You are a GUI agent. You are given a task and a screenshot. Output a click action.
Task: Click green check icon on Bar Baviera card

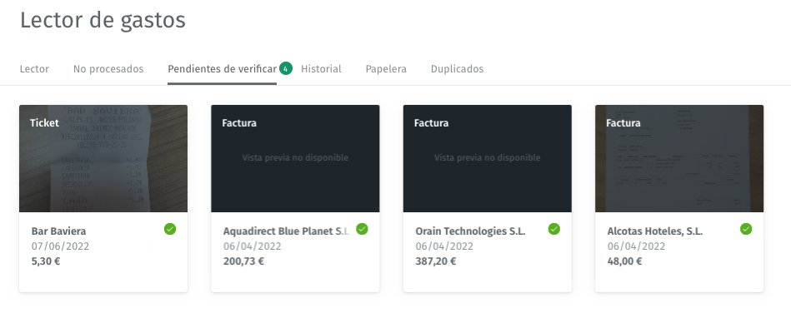(170, 229)
